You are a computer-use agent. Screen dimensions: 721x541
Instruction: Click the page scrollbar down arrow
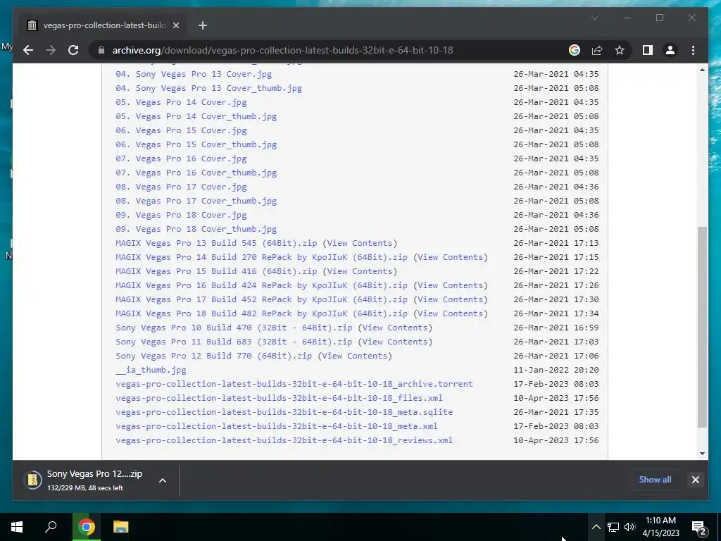point(702,454)
